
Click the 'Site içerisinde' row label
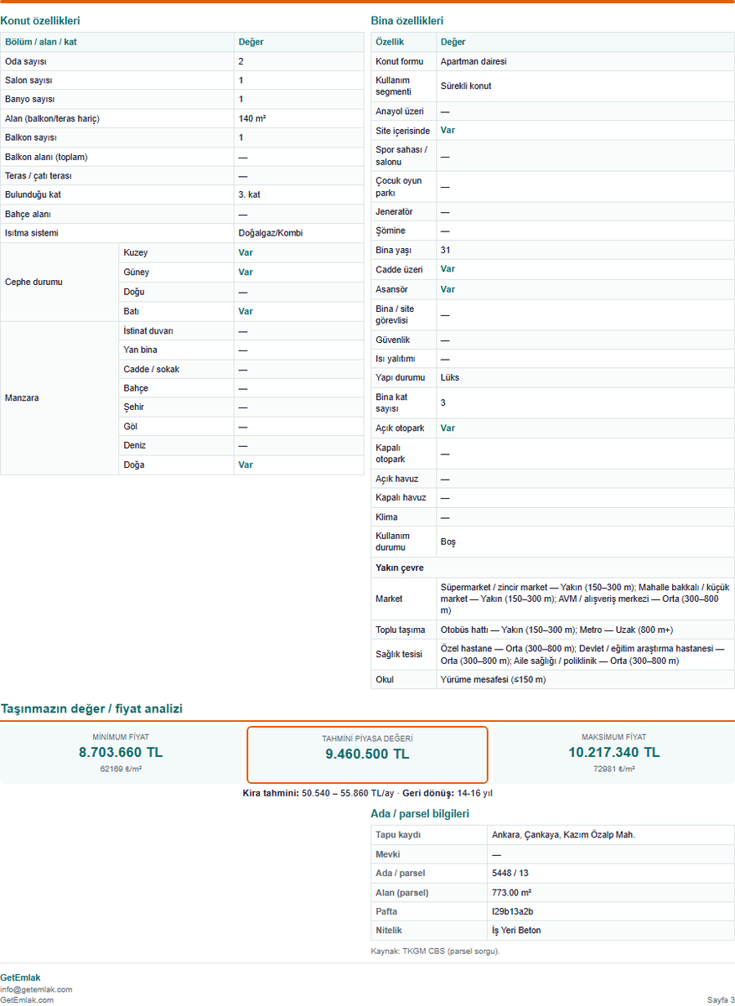(x=402, y=131)
